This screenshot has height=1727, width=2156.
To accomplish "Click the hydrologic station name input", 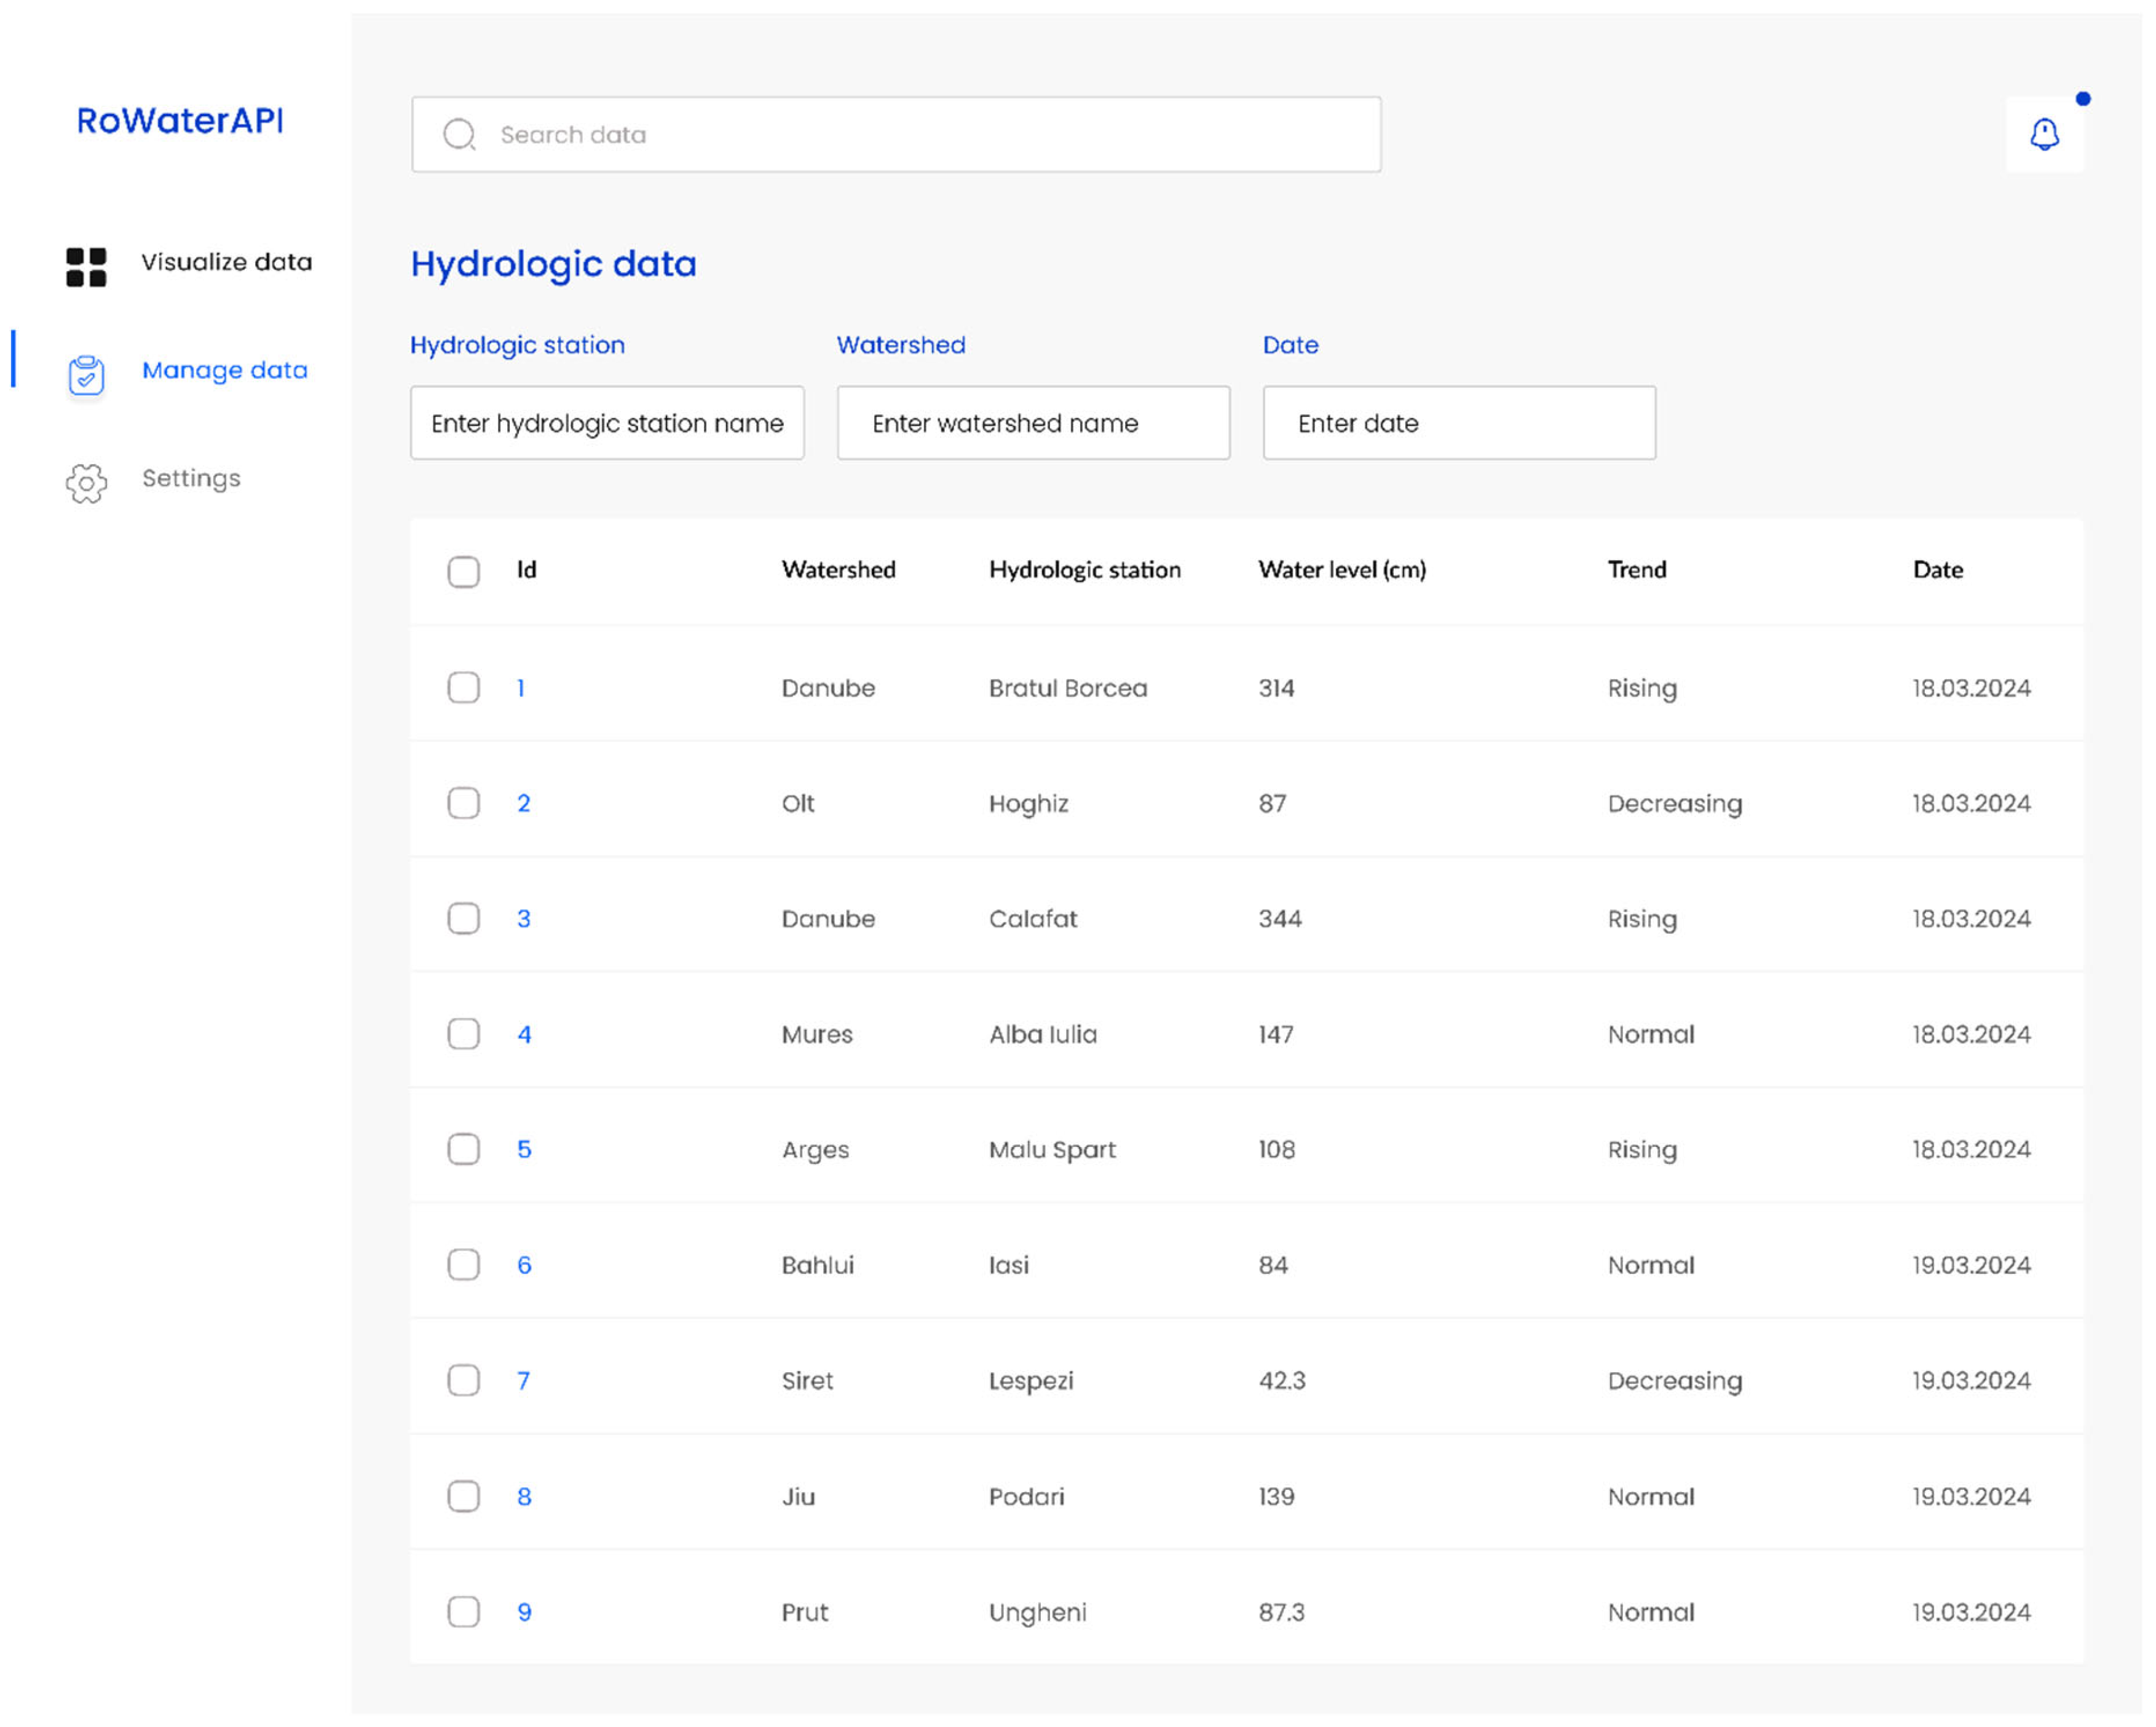I will 607,423.
